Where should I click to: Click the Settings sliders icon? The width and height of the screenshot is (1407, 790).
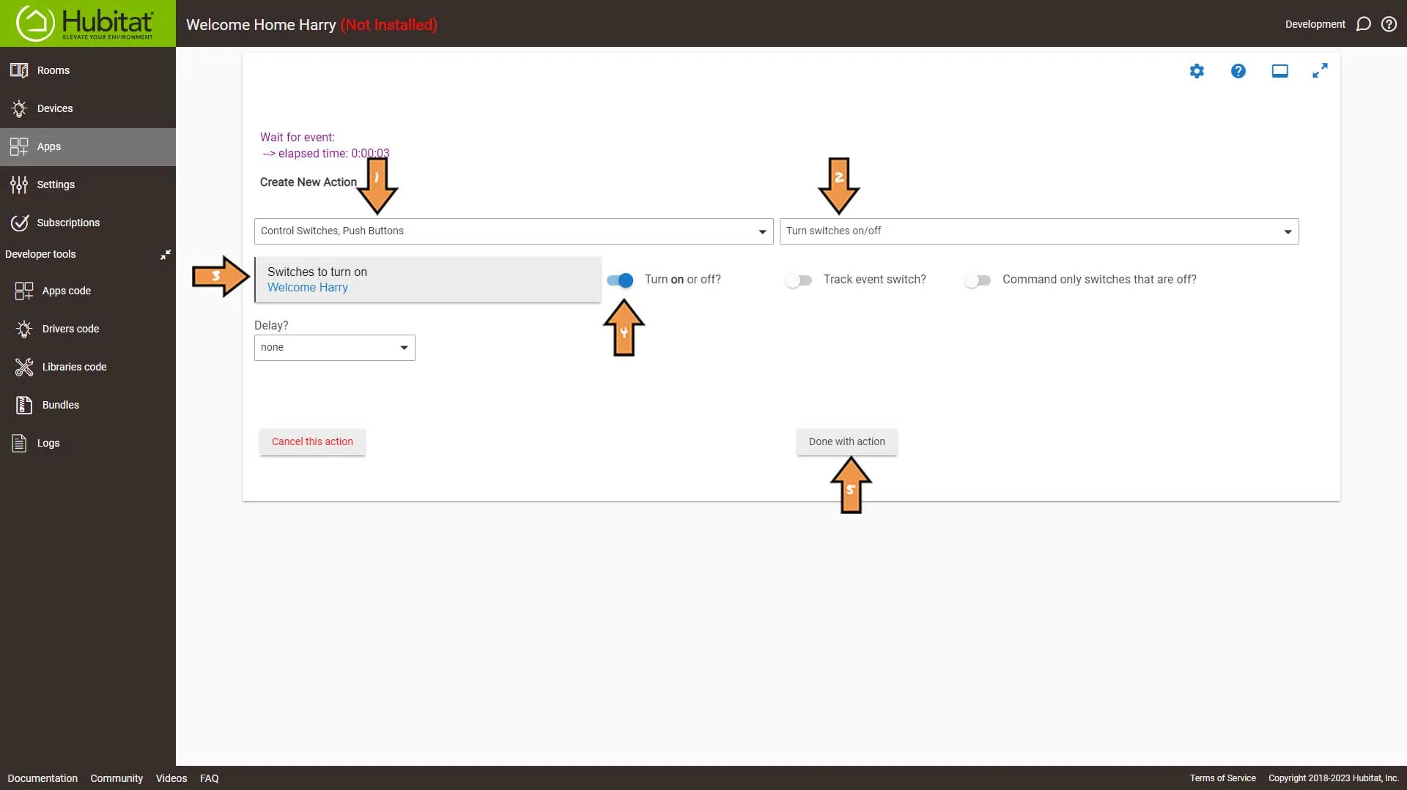click(19, 185)
